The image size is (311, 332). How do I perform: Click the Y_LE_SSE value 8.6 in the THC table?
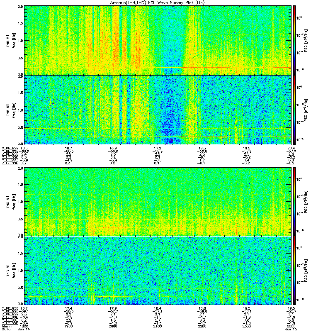coord(291,320)
